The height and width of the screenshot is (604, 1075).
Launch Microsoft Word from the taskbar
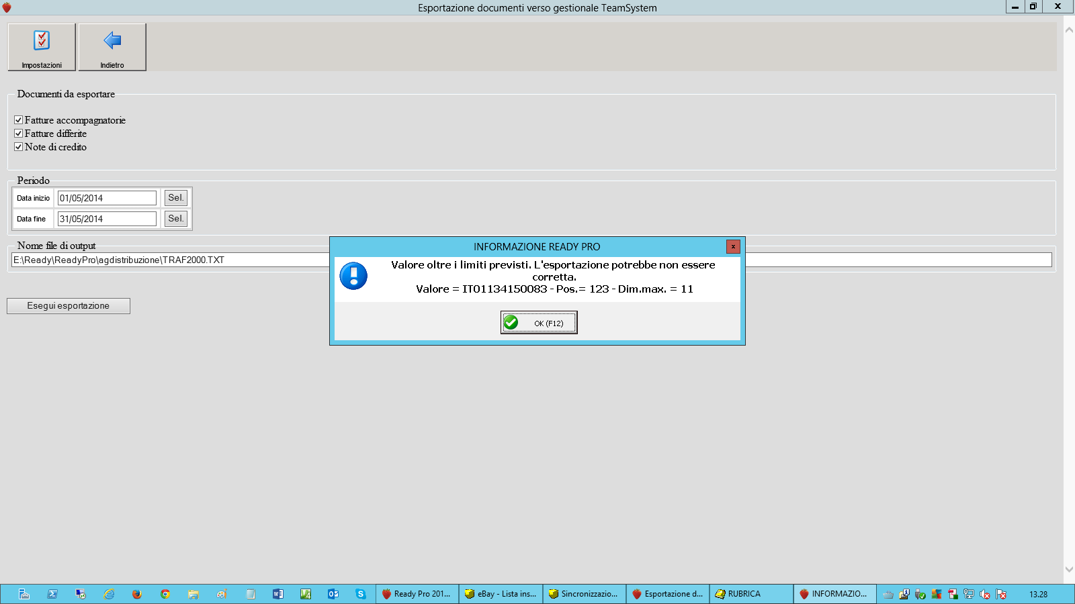pos(277,594)
